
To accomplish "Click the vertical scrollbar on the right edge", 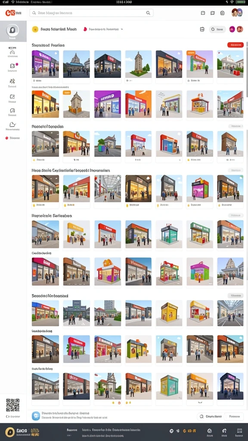I will (x=247, y=69).
